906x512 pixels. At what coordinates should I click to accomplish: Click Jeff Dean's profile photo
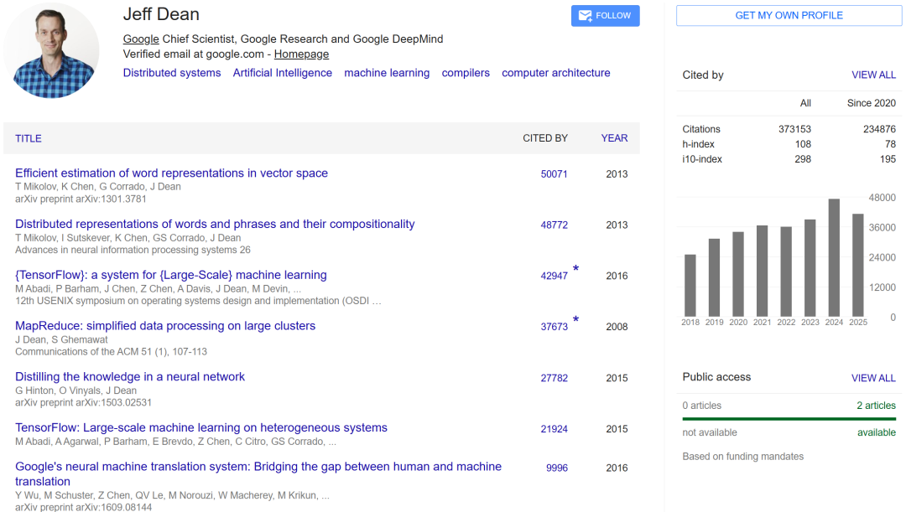(x=52, y=50)
